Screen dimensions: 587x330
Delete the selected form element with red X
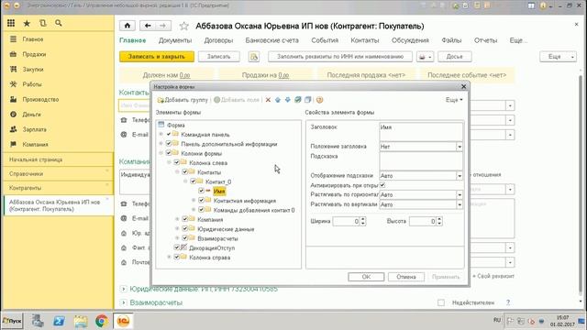[x=268, y=100]
